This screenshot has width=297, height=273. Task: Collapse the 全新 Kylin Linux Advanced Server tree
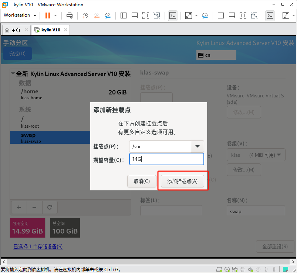(x=13, y=73)
